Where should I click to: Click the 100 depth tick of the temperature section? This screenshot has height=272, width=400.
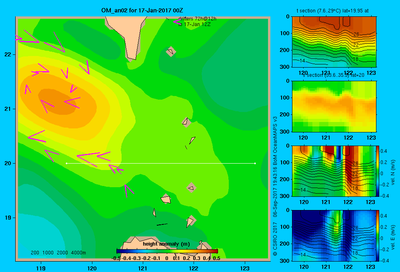(x=285, y=33)
